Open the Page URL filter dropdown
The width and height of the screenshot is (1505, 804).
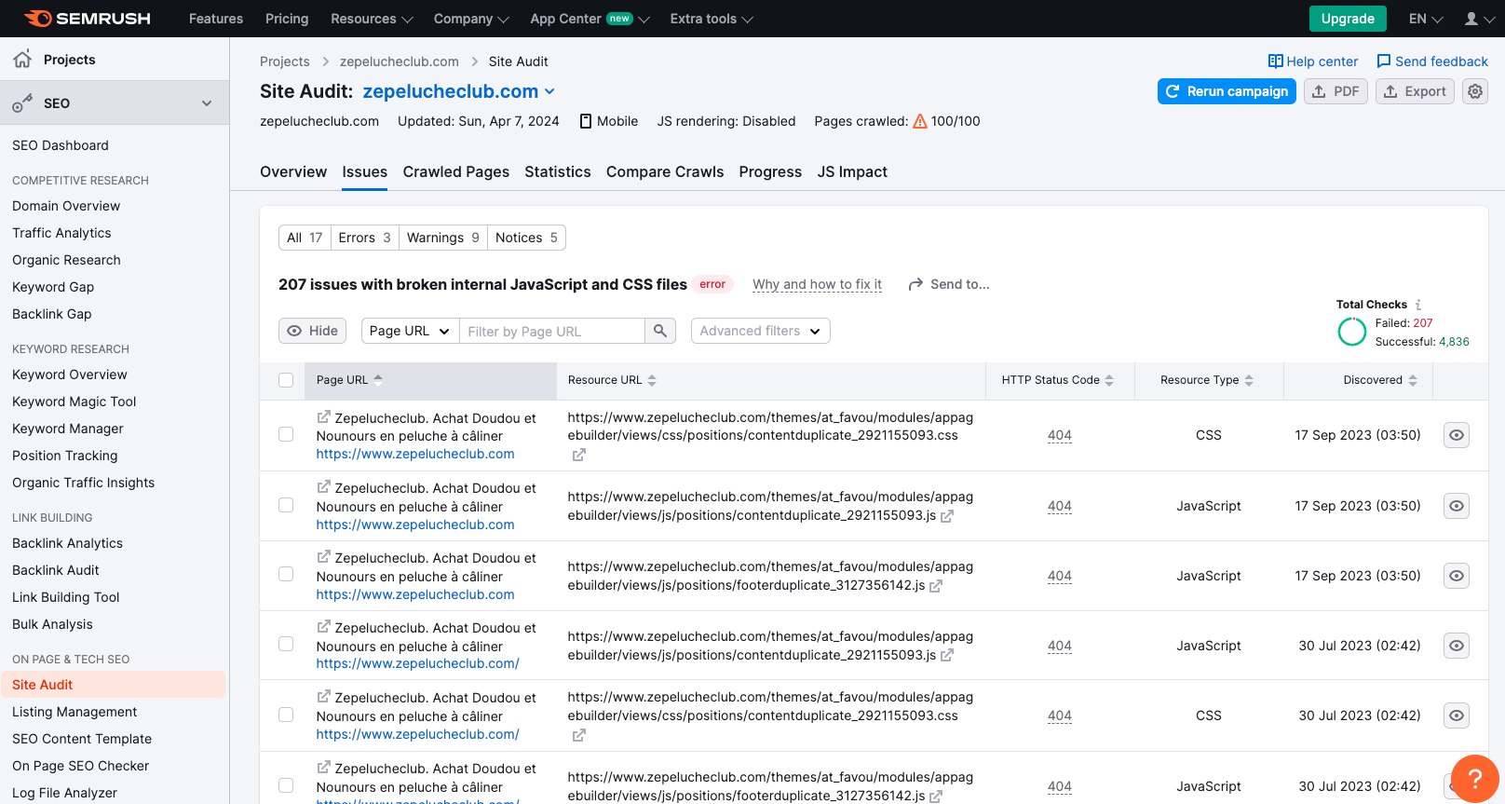pyautogui.click(x=410, y=331)
